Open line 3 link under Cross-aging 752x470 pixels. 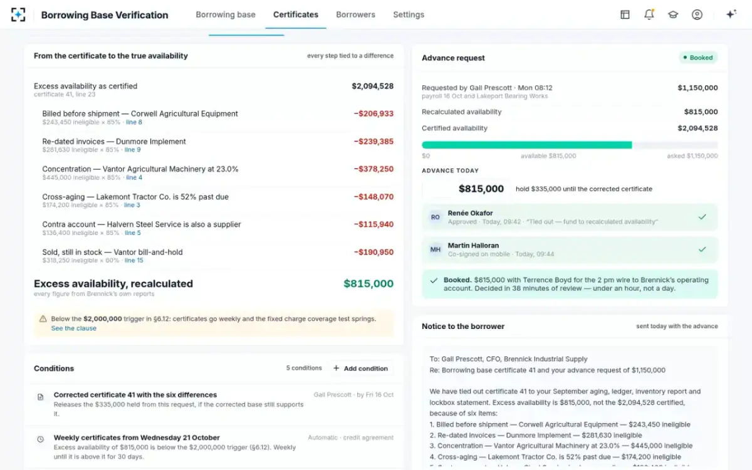point(132,205)
